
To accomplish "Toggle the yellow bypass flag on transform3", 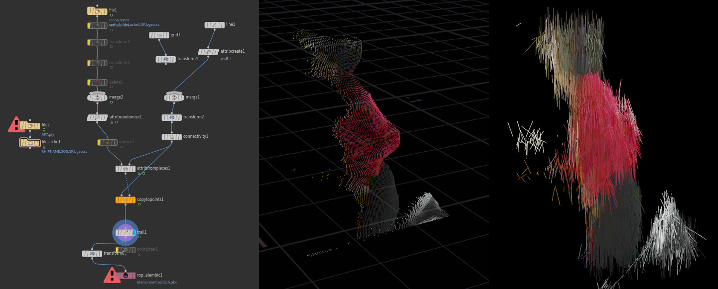I will click(x=90, y=42).
